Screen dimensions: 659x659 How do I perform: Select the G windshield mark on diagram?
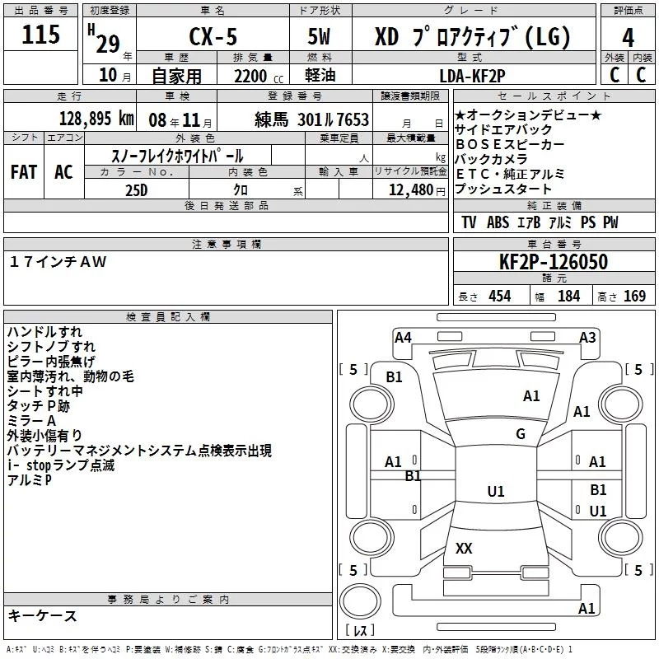pos(521,433)
